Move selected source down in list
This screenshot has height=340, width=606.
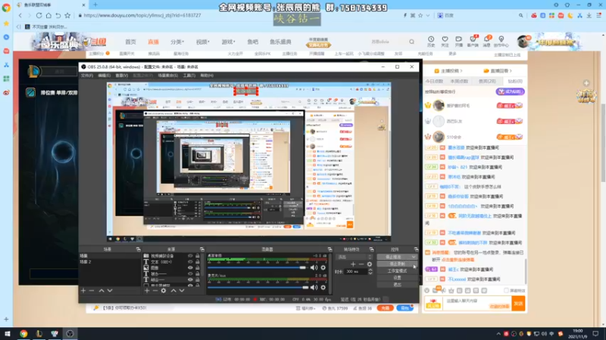182,291
